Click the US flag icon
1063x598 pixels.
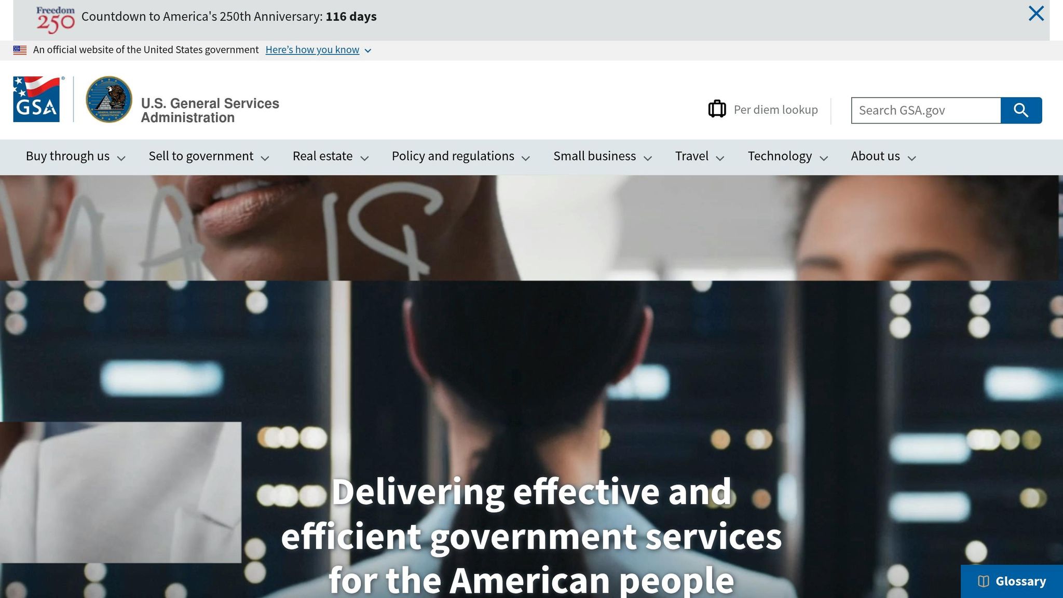20,50
